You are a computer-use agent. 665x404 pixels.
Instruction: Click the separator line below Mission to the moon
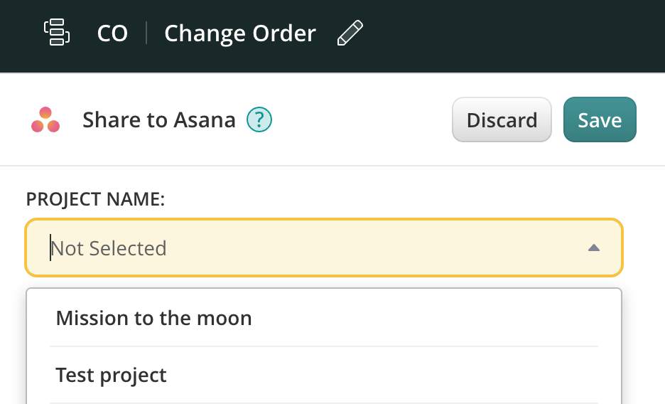pyautogui.click(x=324, y=346)
